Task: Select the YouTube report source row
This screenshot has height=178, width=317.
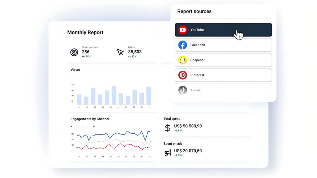Action: coord(223,30)
